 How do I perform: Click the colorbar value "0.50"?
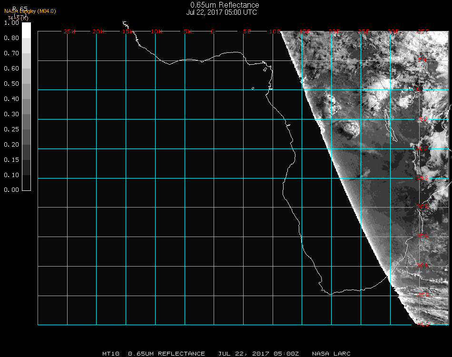coord(11,84)
